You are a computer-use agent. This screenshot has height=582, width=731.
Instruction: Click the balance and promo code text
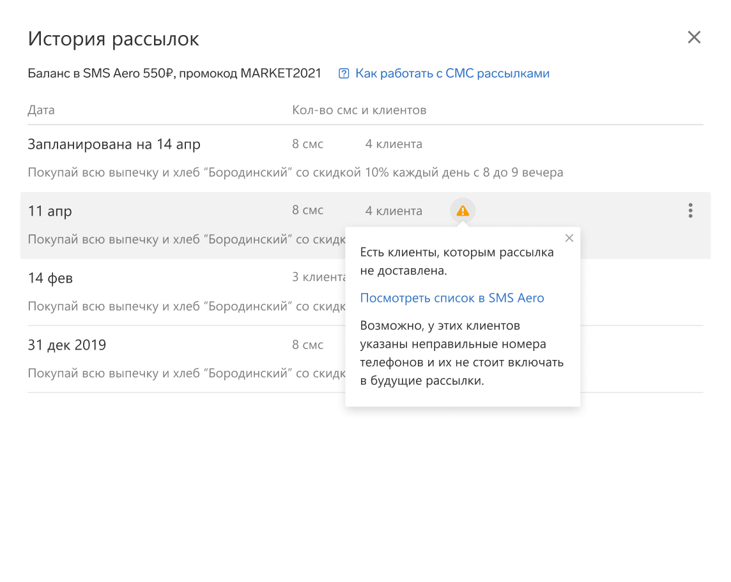tap(174, 73)
